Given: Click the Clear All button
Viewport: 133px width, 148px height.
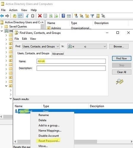Looking at the screenshot, I should (x=121, y=72).
